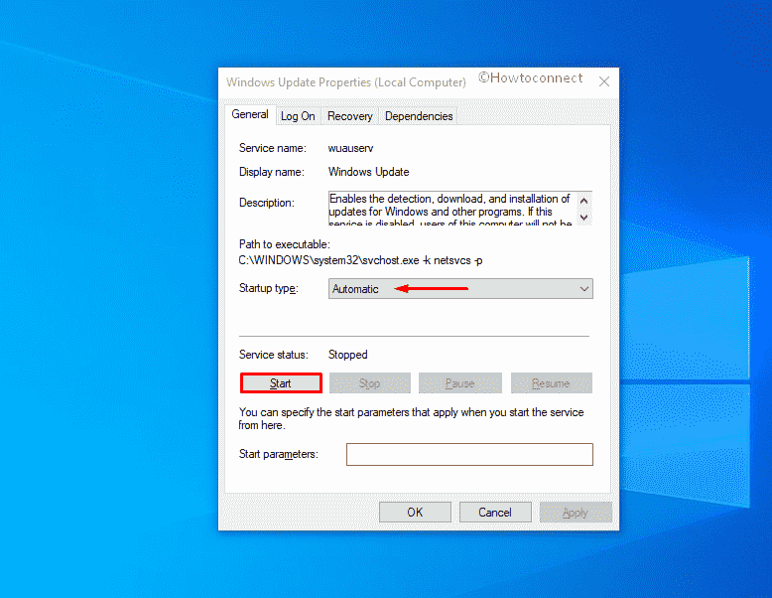772x598 pixels.
Task: Expand the Startup type dropdown
Action: tap(460, 289)
